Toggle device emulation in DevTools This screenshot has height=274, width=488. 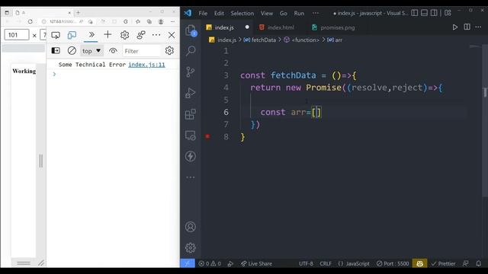click(72, 35)
